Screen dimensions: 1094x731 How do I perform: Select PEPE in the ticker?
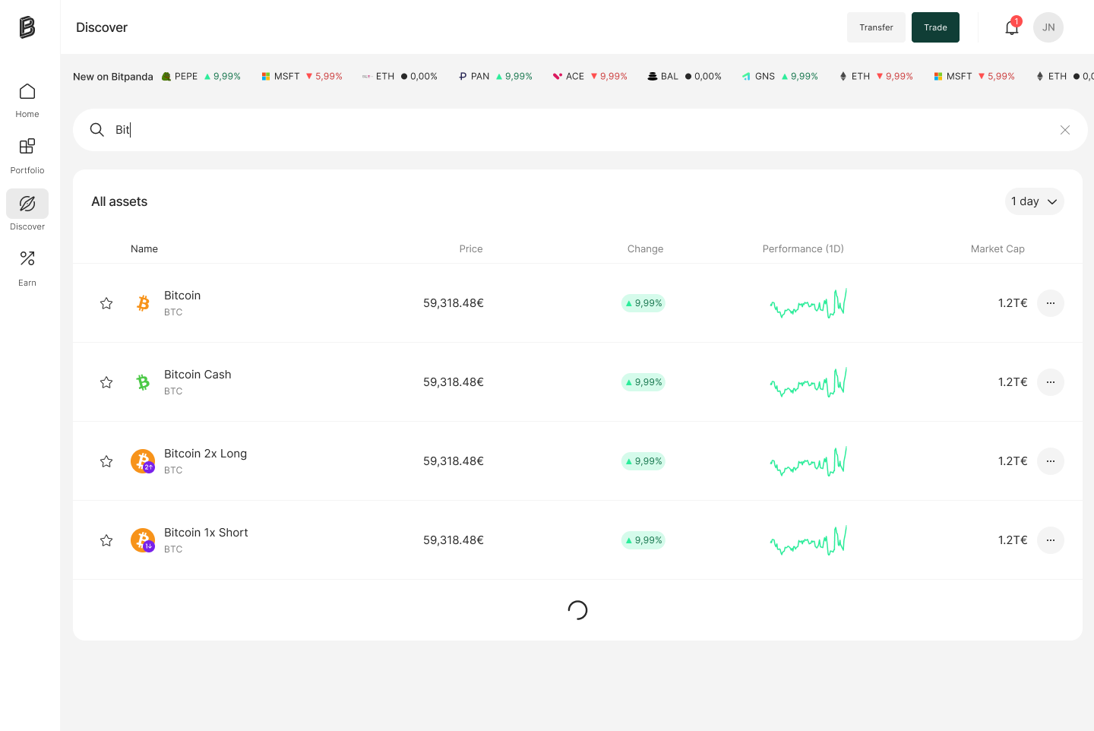pos(201,77)
